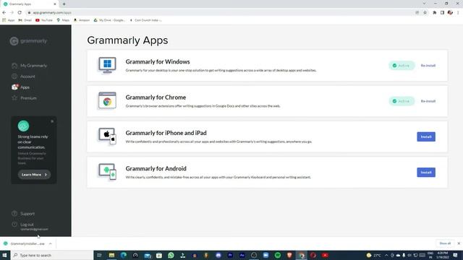Click the Grammarly for Windows monitor icon
Screen dimensions: 463x260
[107, 65]
